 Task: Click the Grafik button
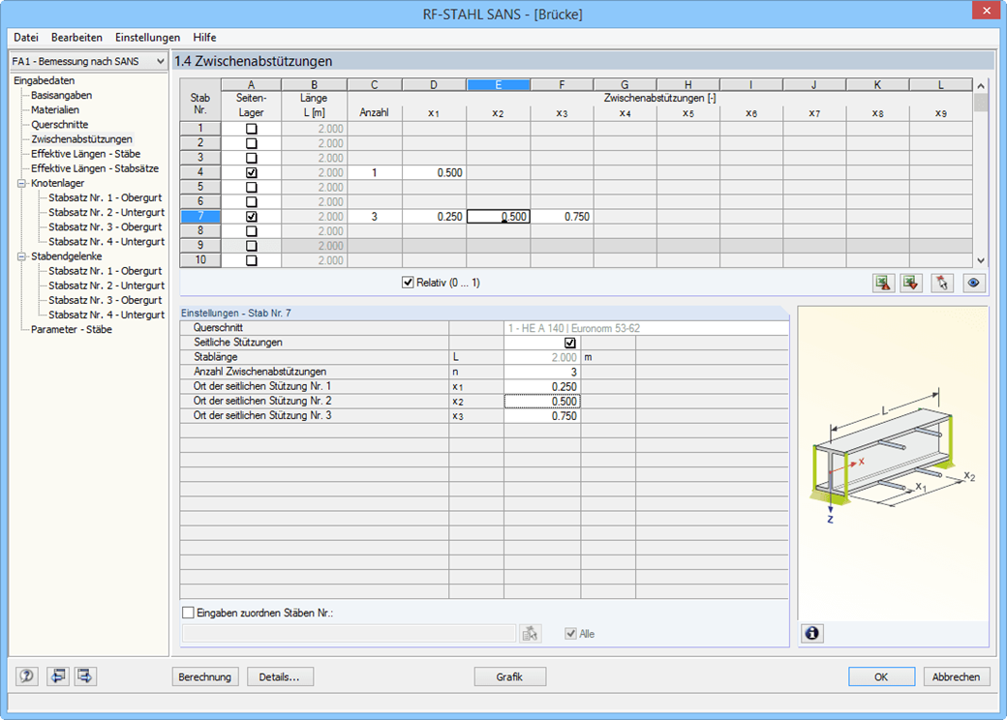click(509, 677)
